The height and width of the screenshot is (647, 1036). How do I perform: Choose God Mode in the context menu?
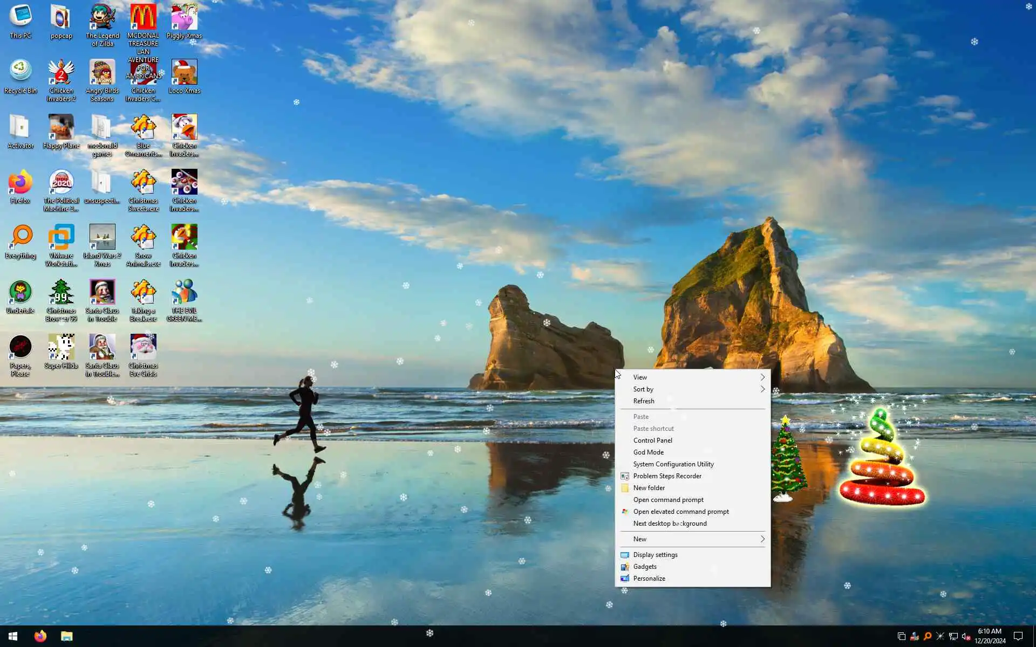click(649, 452)
